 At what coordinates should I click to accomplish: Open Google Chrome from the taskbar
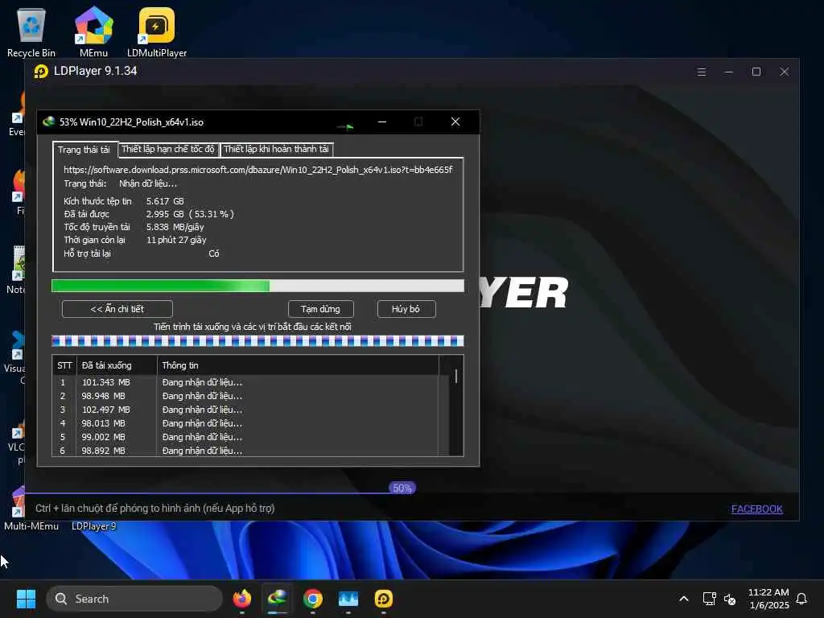tap(313, 599)
